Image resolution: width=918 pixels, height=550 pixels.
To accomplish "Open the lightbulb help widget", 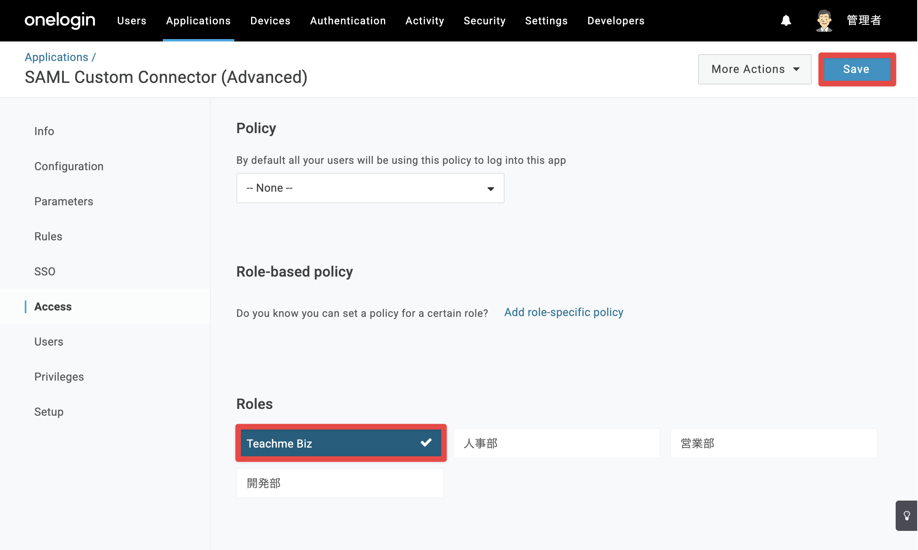I will point(906,516).
